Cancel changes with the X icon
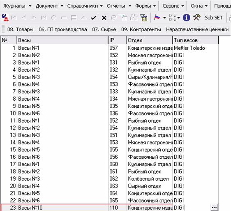This screenshot has height=211, width=231. (x=104, y=18)
